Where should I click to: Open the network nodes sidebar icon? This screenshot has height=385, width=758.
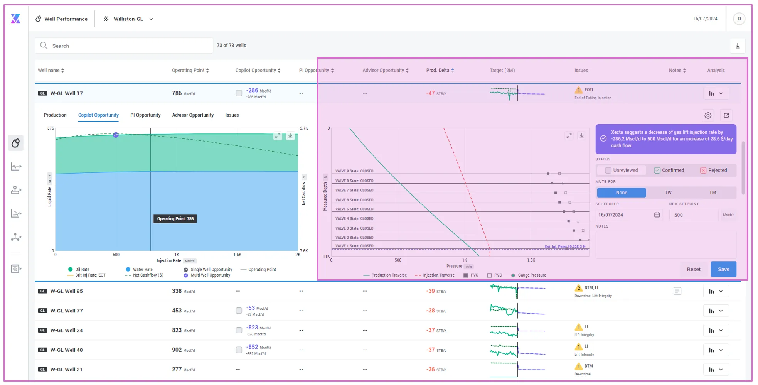tap(15, 237)
